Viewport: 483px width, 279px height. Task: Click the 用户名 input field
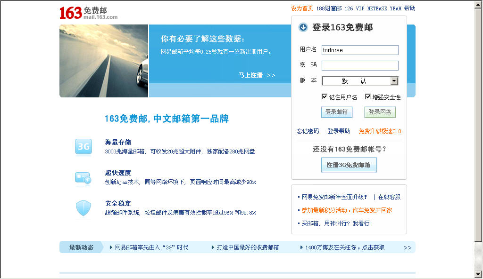[x=360, y=50]
